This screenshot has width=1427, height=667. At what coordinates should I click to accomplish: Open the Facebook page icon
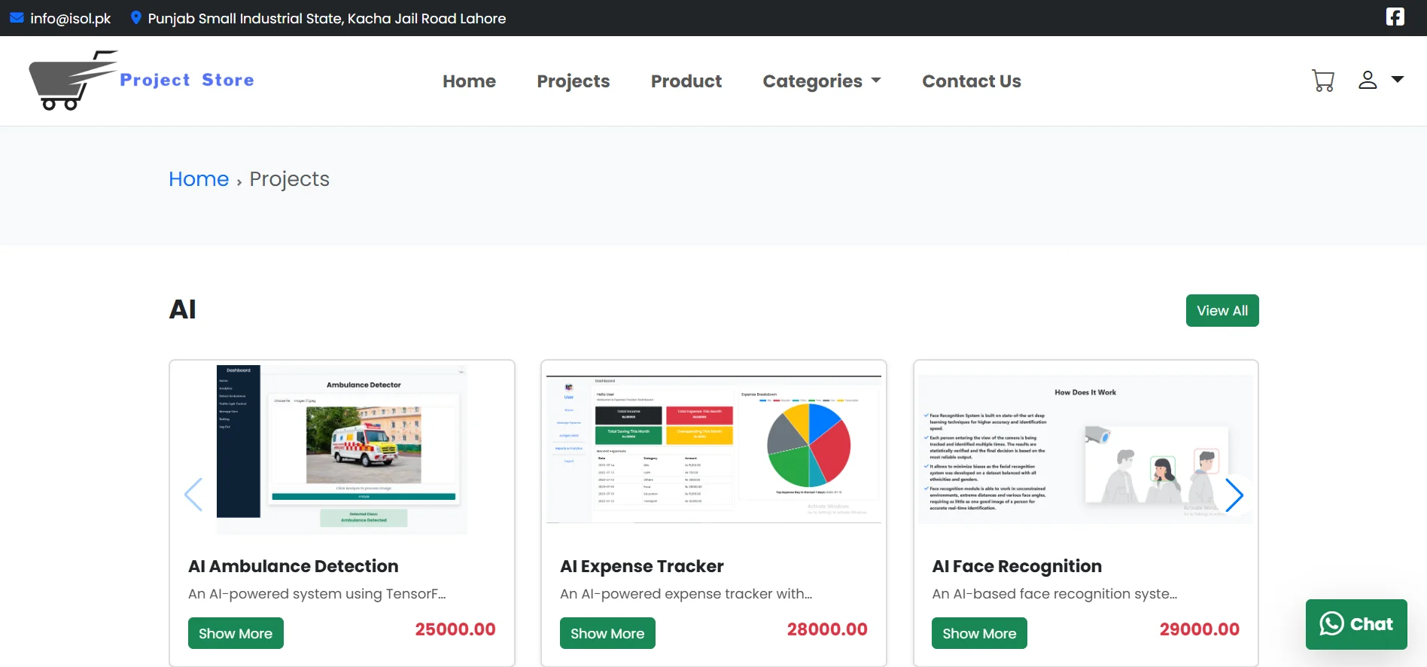click(x=1395, y=17)
